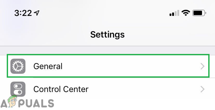The image size is (215, 110).
Task: Tap the battery indicator icon
Action: point(199,13)
